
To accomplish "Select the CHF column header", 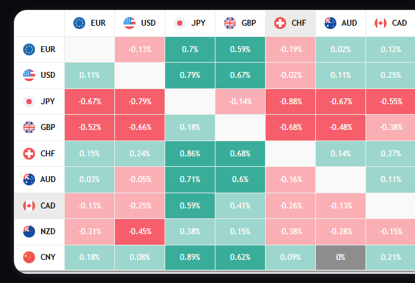I will pos(291,23).
